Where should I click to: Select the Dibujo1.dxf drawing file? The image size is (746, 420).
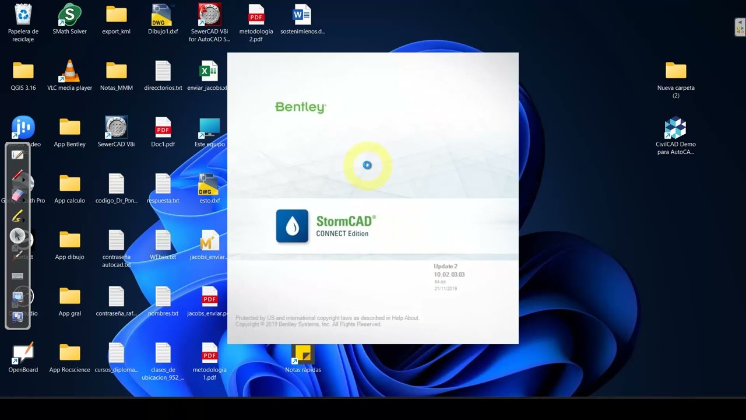click(x=163, y=20)
